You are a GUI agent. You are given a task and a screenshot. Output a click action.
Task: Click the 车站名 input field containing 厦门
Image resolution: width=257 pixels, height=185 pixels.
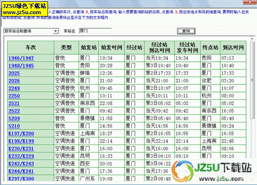95,31
